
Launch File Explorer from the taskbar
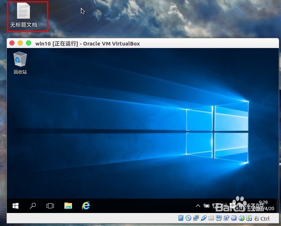point(68,206)
